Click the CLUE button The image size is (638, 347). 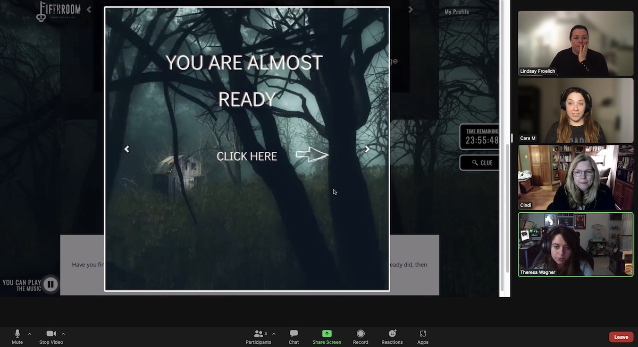(x=480, y=163)
